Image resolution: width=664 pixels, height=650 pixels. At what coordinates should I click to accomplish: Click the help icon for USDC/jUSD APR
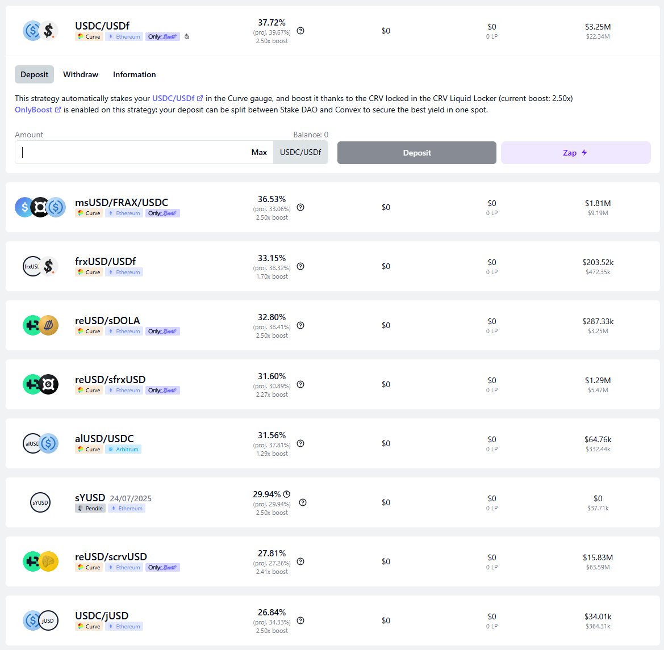tap(300, 620)
